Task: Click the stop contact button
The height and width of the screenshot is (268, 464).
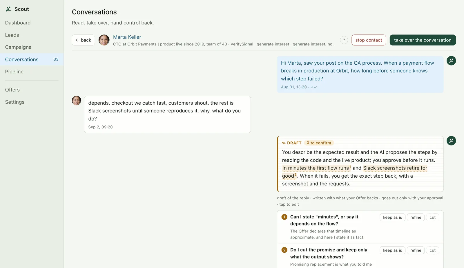Action: click(369, 40)
